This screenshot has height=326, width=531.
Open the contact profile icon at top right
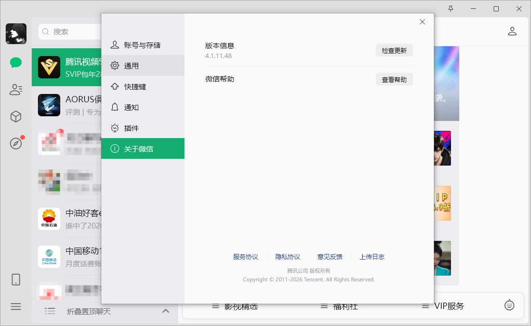512,32
